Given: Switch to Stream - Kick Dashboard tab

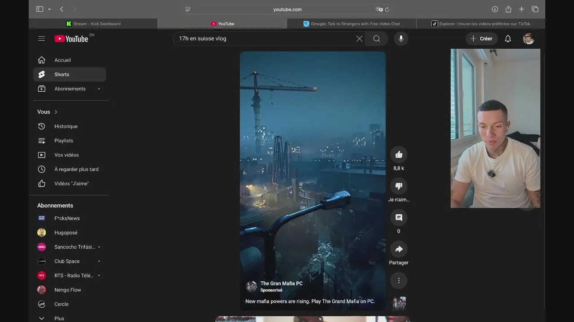Looking at the screenshot, I should point(93,24).
